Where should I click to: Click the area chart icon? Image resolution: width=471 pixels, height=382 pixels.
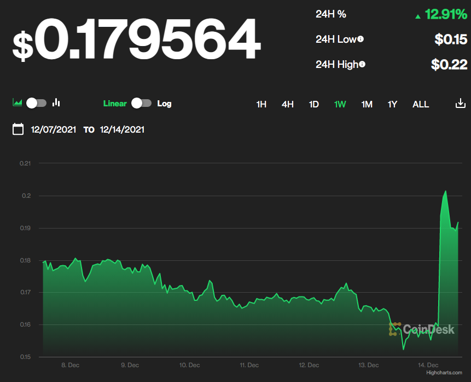tap(18, 102)
